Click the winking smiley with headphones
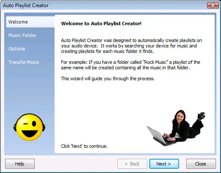 click(x=29, y=127)
